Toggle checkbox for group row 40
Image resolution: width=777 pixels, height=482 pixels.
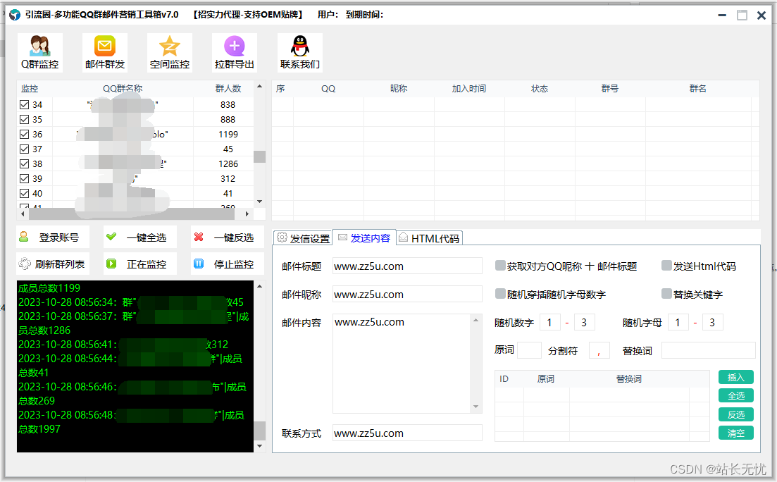tap(24, 193)
